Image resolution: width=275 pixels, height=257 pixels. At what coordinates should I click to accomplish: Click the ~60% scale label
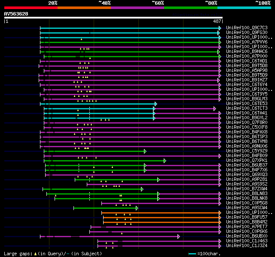[158, 3]
